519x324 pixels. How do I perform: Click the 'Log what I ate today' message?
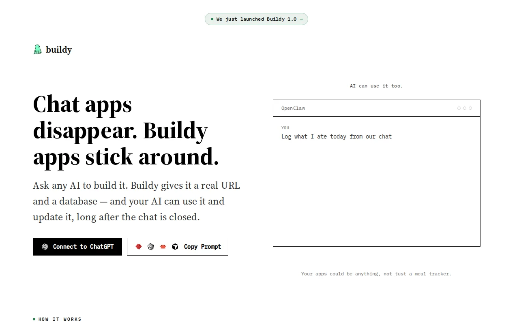coord(337,136)
